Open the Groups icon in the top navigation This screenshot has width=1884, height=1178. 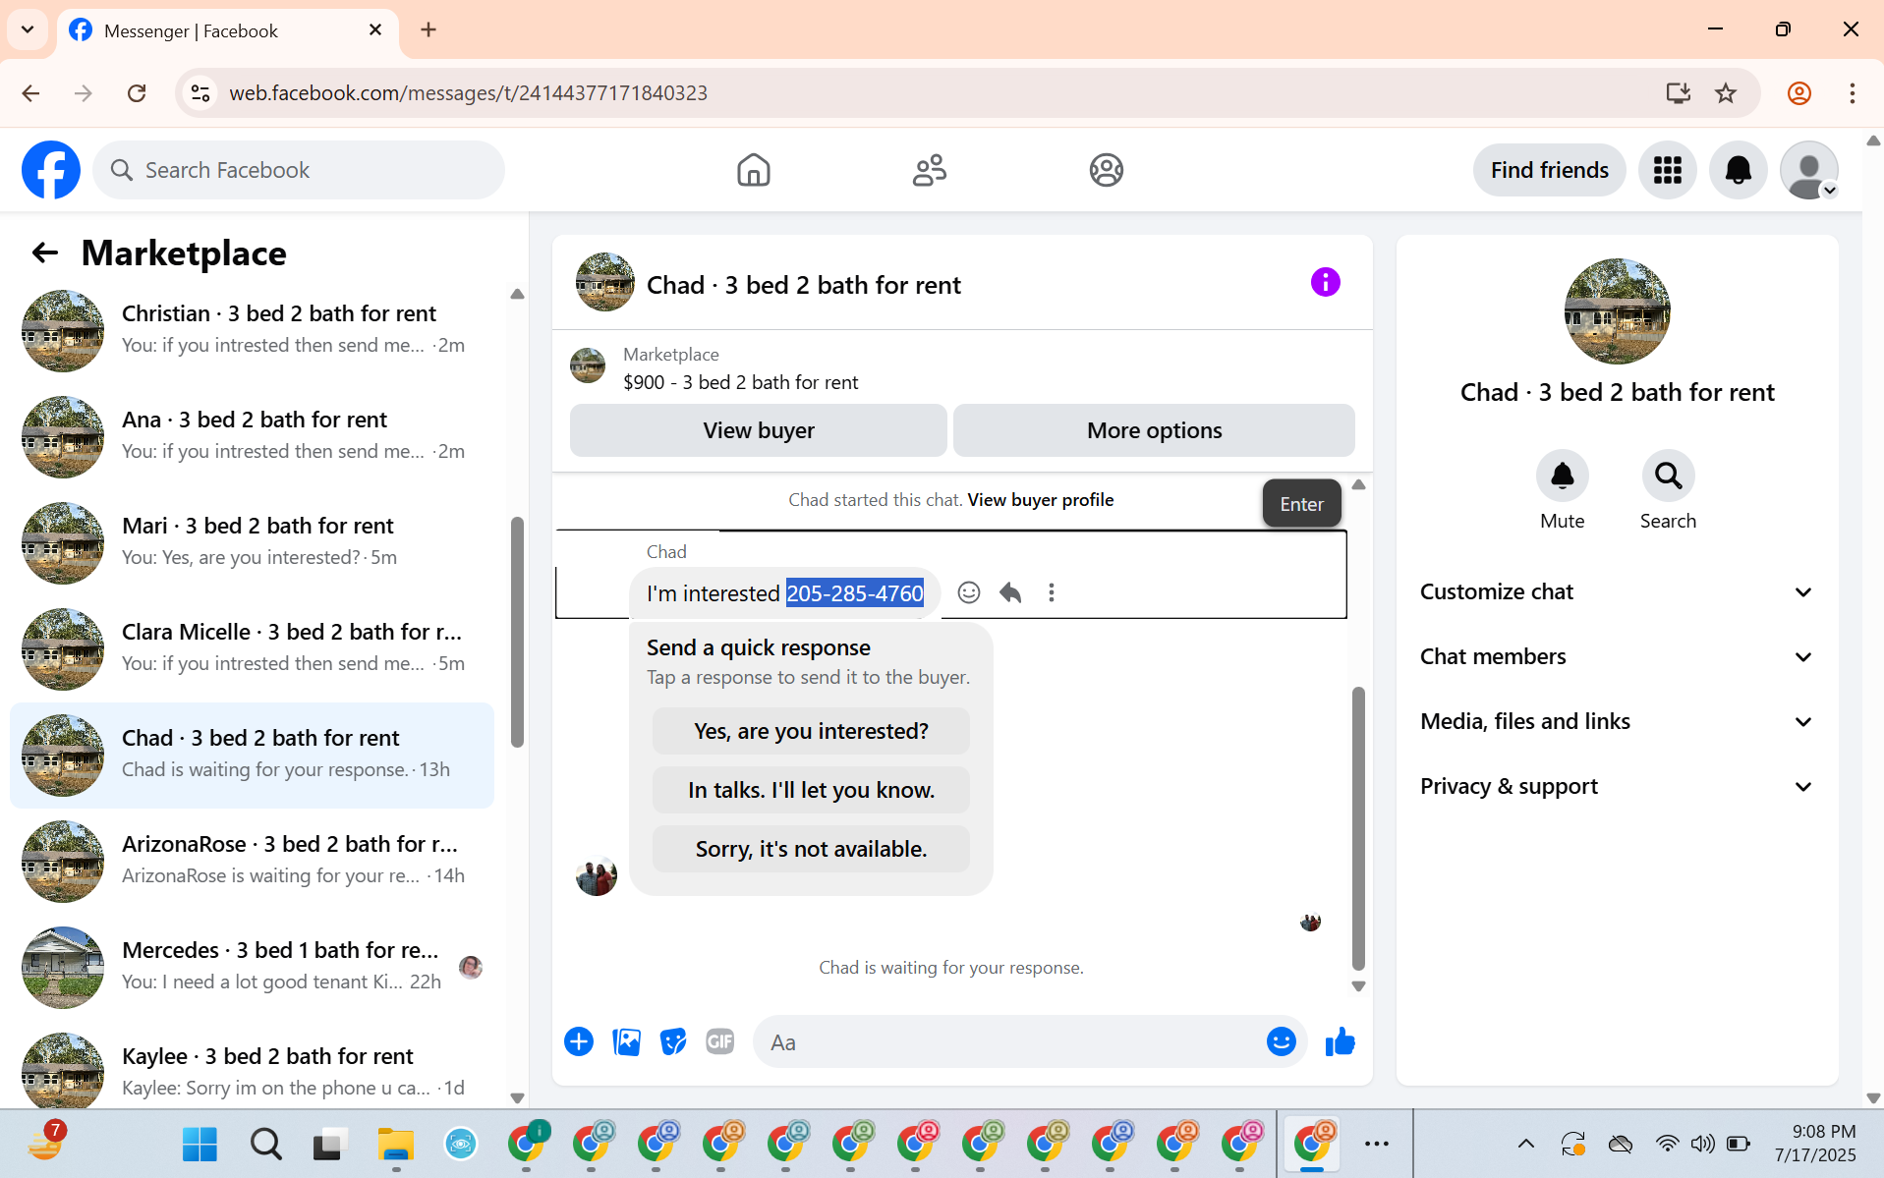[x=1107, y=170]
